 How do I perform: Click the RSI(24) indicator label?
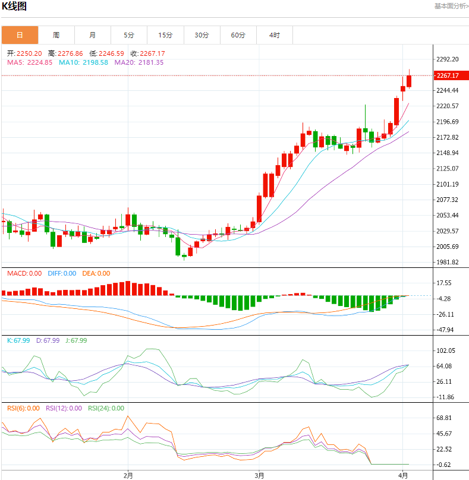tap(106, 408)
